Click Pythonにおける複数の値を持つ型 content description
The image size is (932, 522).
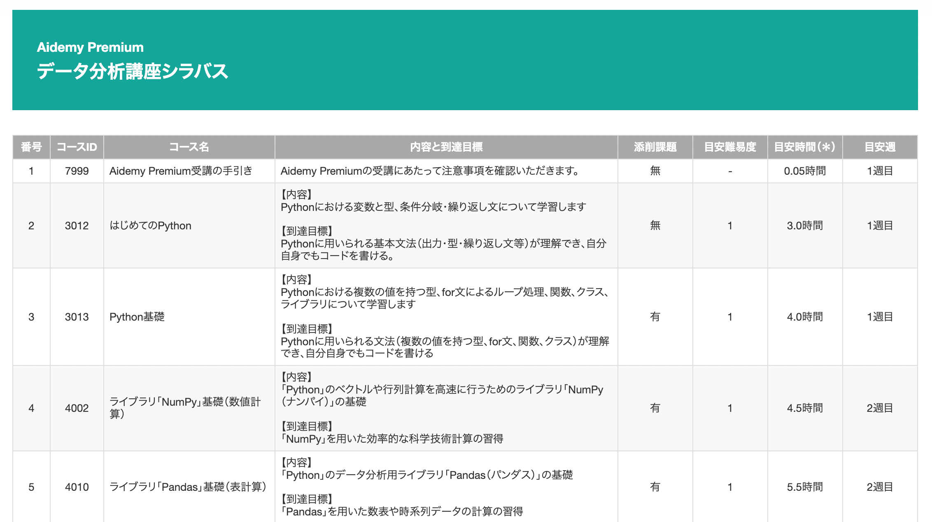point(445,298)
